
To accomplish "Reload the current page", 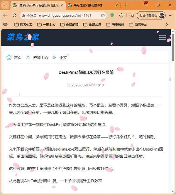I will pos(14,15).
